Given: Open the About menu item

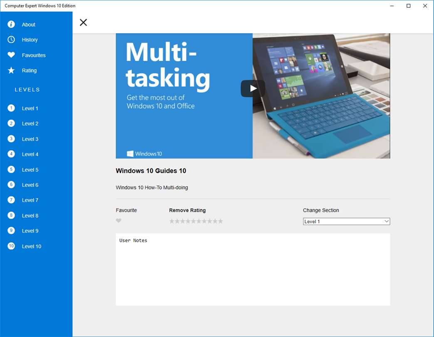Looking at the screenshot, I should point(29,25).
